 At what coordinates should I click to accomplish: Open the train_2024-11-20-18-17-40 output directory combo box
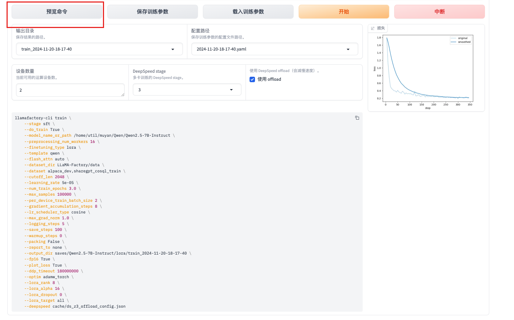point(95,49)
